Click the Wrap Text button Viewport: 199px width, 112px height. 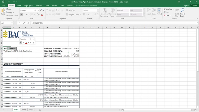pyautogui.click(x=71, y=10)
